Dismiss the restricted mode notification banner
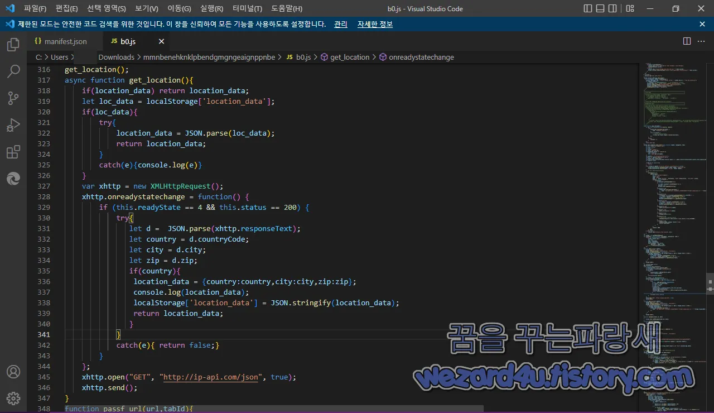This screenshot has height=413, width=714. (702, 24)
